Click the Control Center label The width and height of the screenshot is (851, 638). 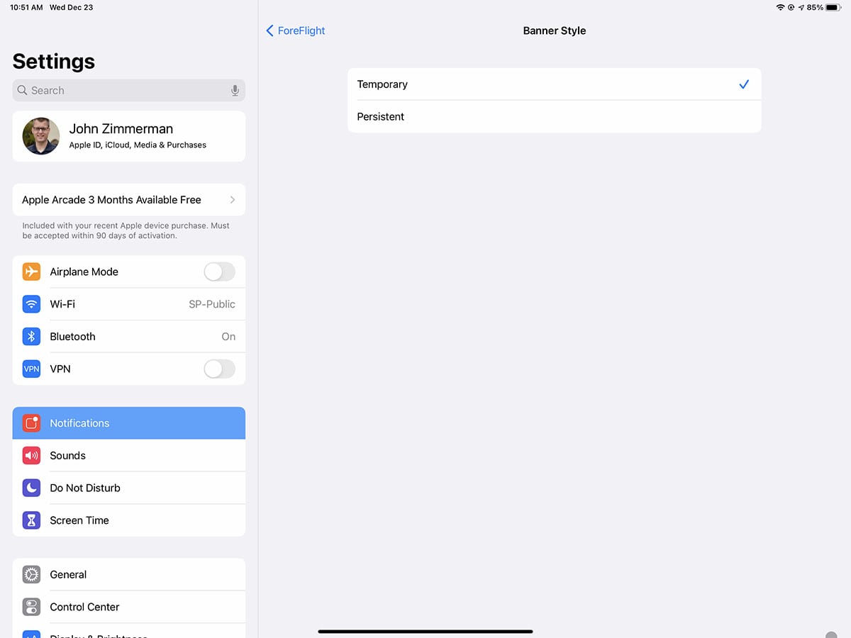(84, 607)
